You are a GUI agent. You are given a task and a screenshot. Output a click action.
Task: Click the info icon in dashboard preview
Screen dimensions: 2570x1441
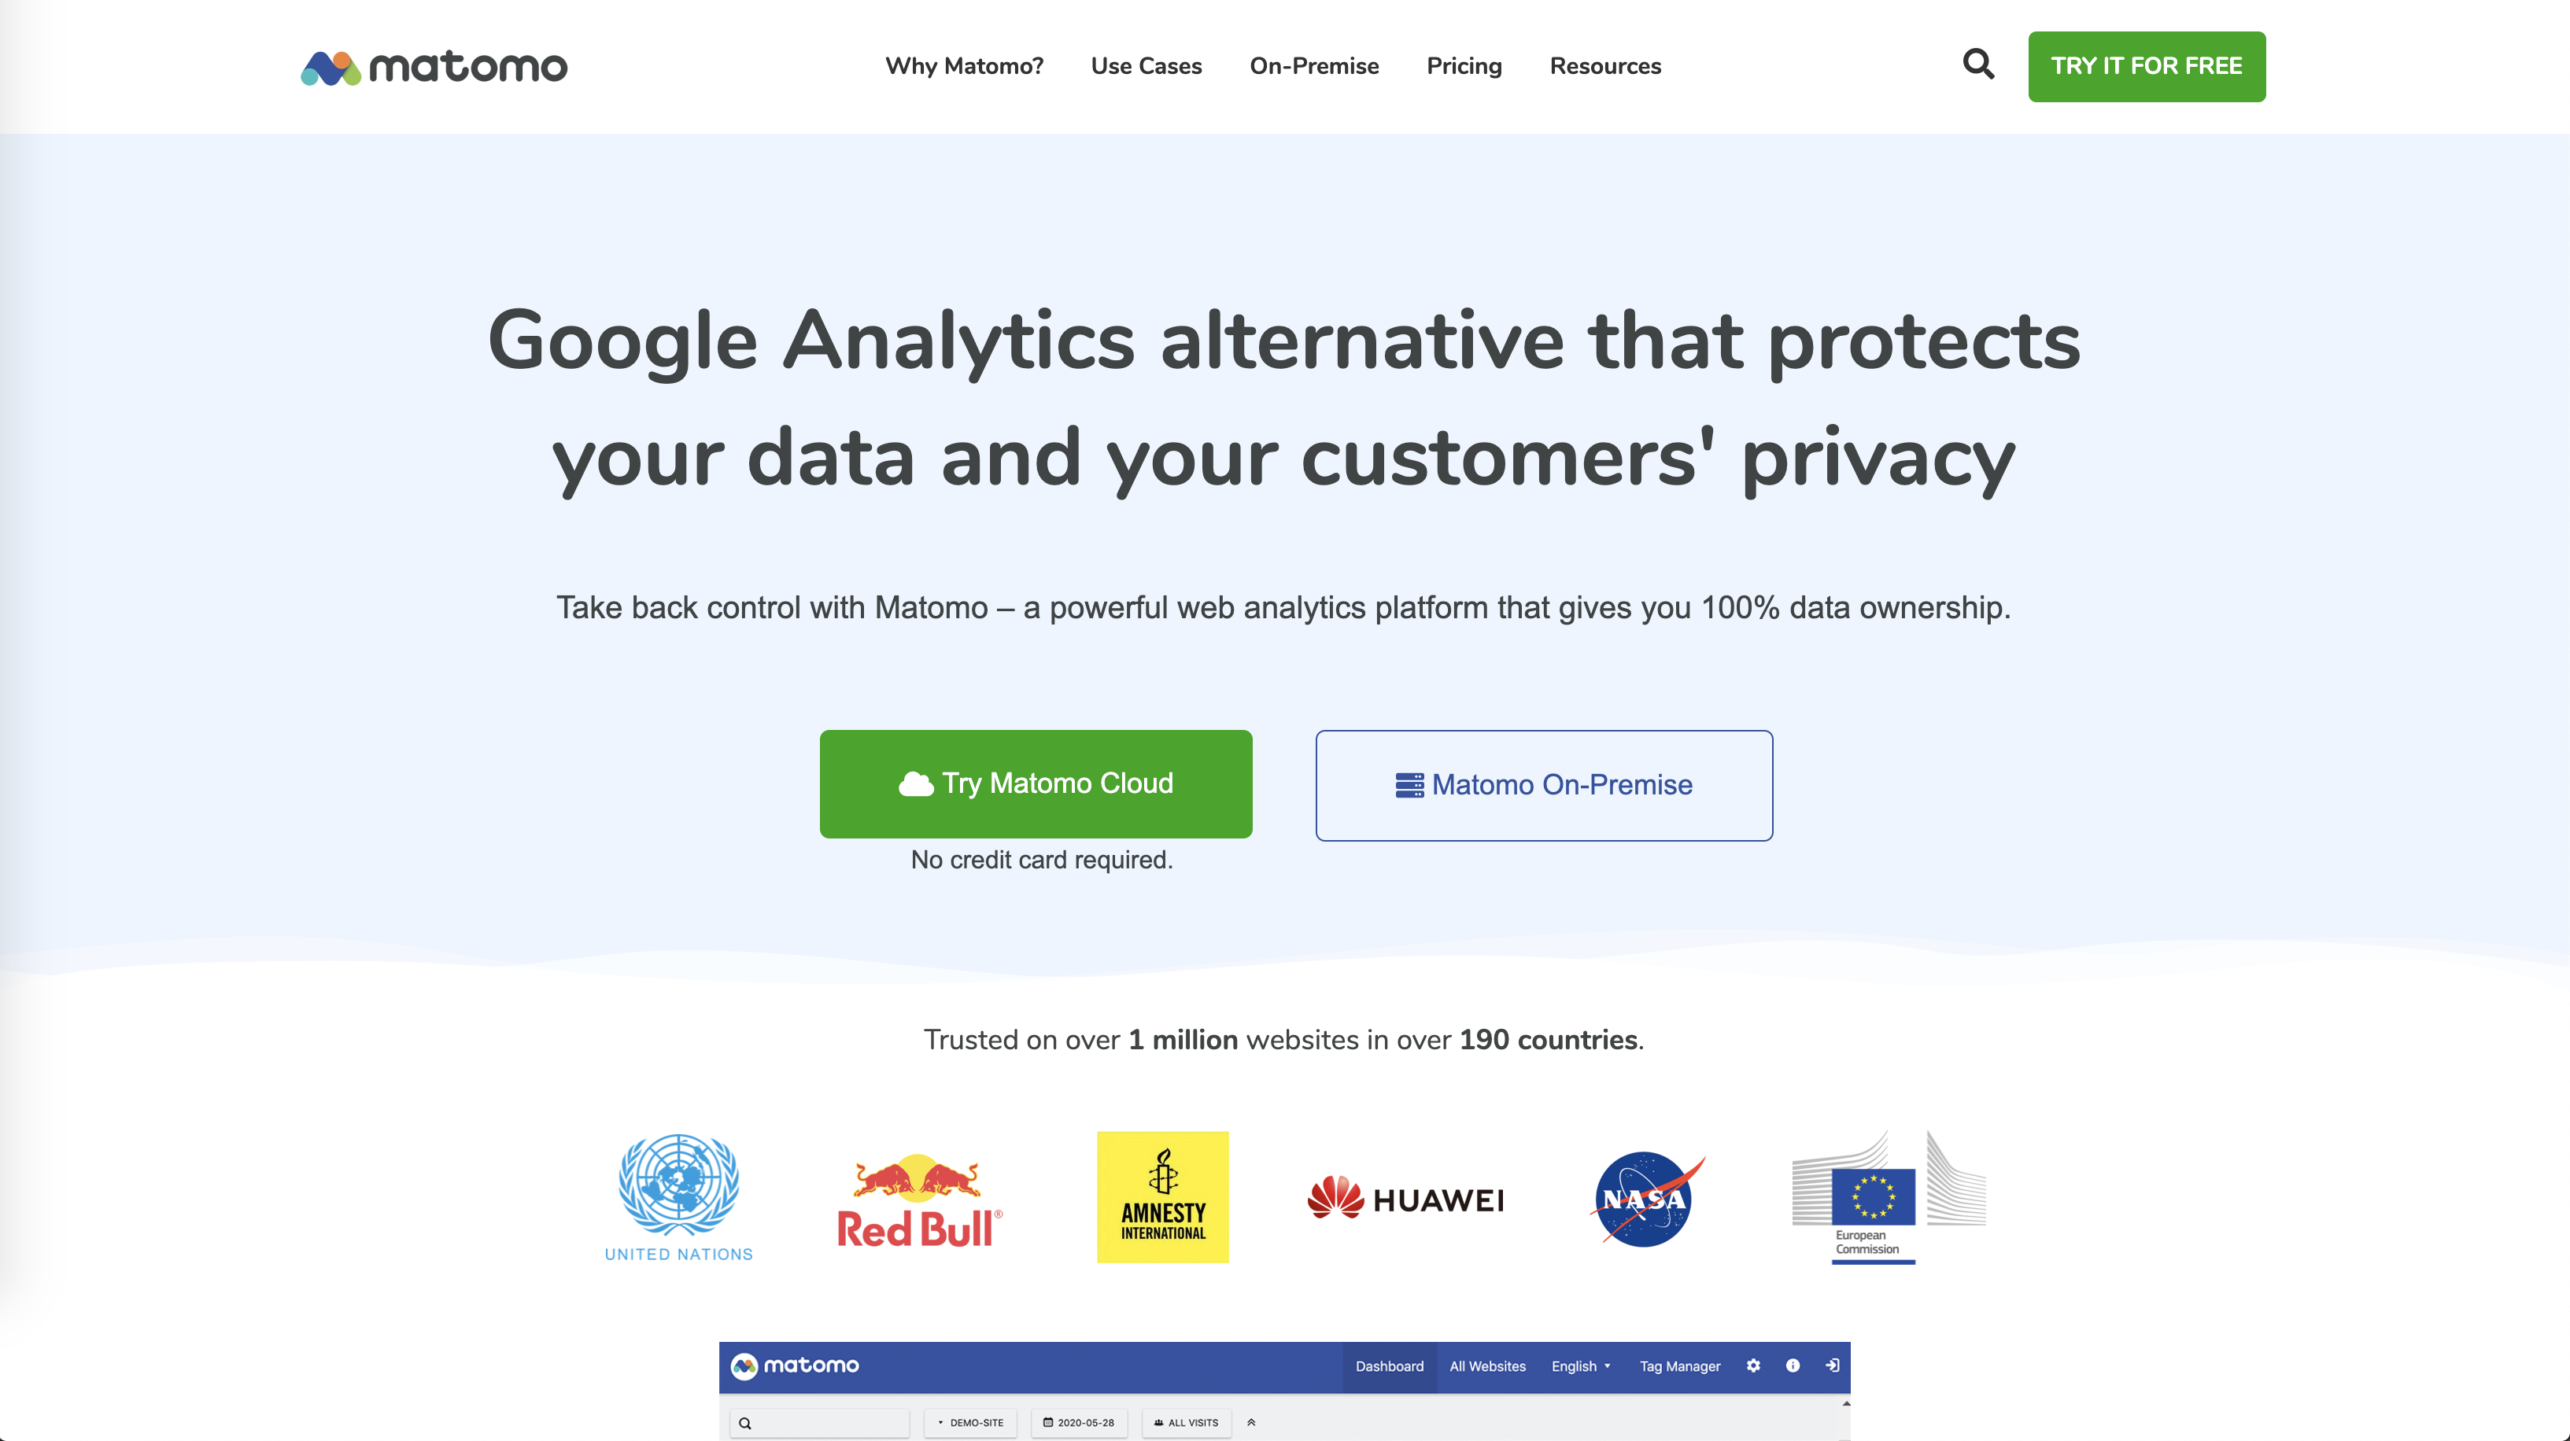1793,1366
